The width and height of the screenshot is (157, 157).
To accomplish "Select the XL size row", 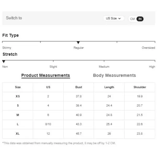I will 78,134.
